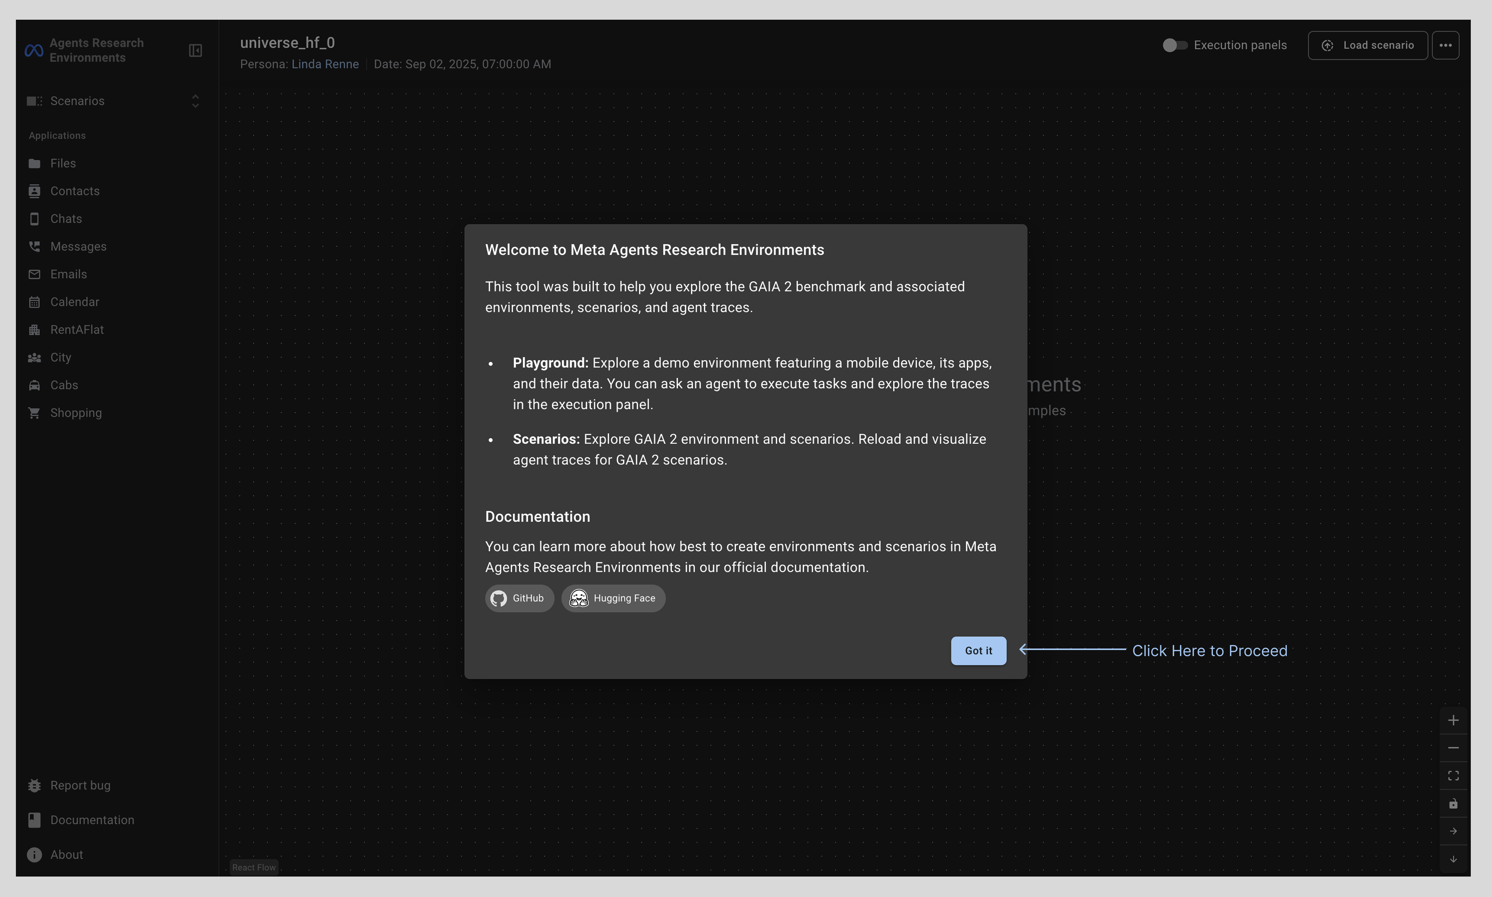Click the Load scenario button

coord(1367,45)
